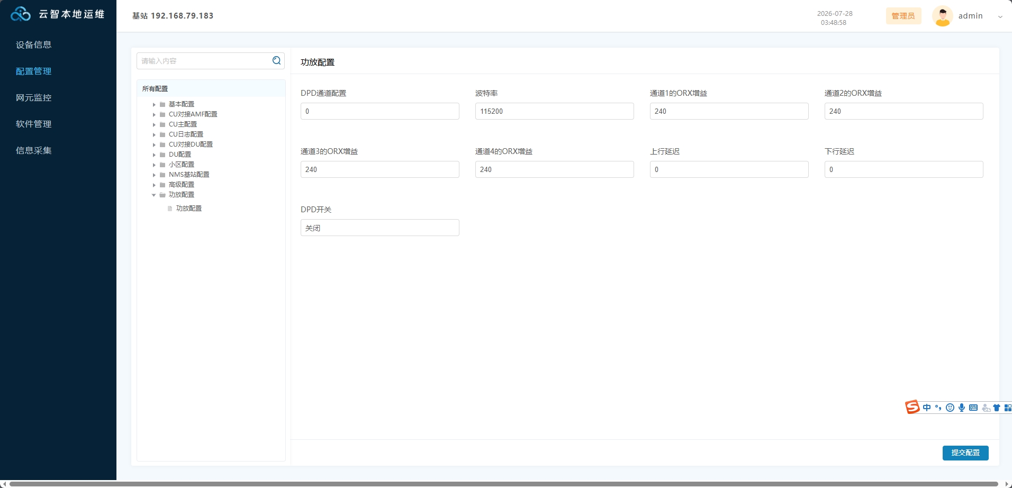The image size is (1012, 488).
Task: Toggle punctuation mode in IME bar
Action: click(x=938, y=408)
